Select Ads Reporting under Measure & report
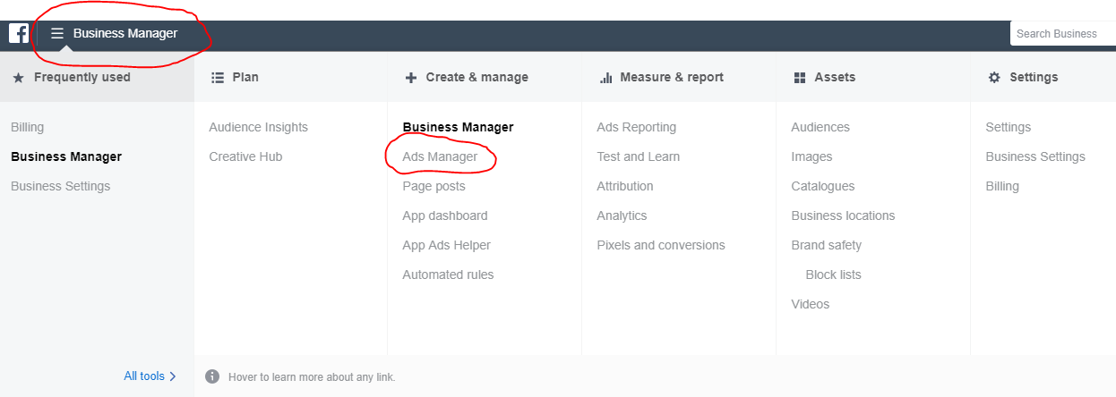This screenshot has height=397, width=1116. [x=636, y=127]
